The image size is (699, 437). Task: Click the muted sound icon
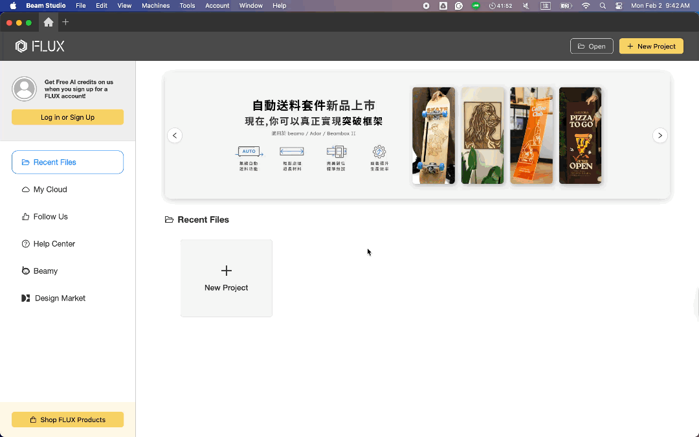526,6
